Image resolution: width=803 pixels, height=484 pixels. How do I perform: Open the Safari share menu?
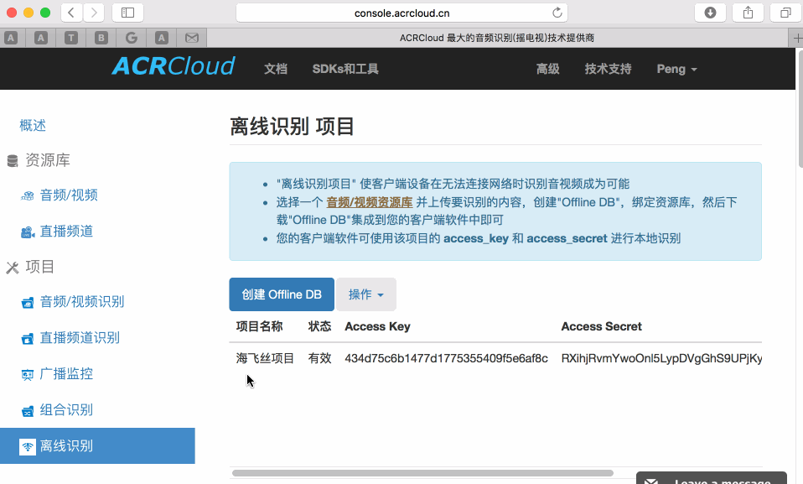coord(749,13)
